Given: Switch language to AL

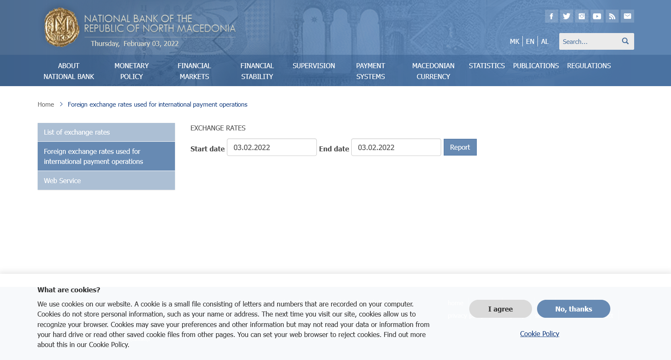Looking at the screenshot, I should coord(545,41).
